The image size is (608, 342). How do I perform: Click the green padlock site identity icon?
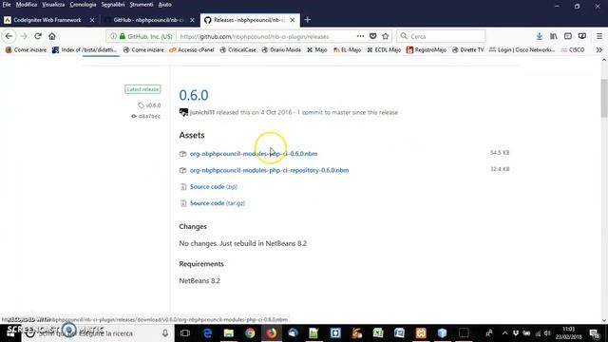tap(123, 36)
